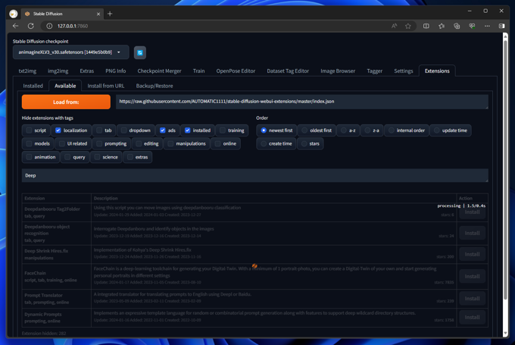Open the Train tab

coord(198,71)
